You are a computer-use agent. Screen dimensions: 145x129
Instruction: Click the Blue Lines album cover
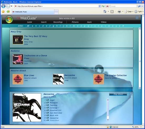point(18,79)
